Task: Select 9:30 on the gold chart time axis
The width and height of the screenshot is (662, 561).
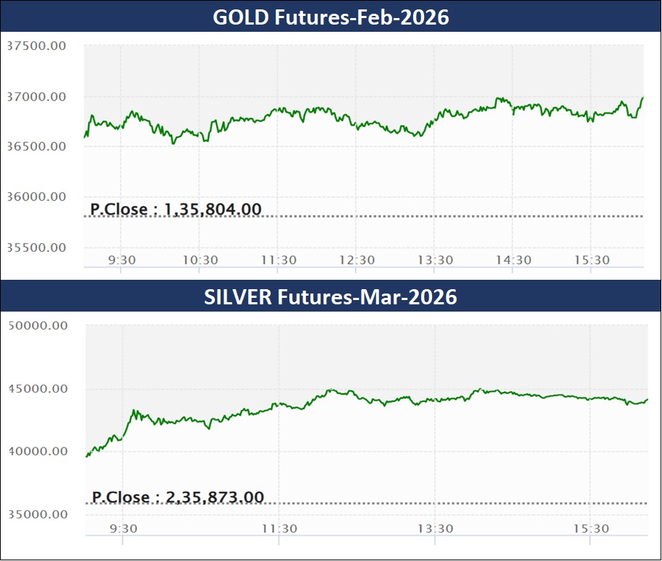Action: click(x=122, y=260)
